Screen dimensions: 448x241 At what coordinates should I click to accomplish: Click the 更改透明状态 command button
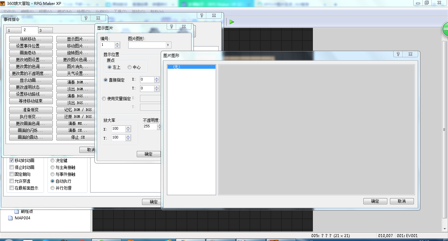tap(31, 87)
